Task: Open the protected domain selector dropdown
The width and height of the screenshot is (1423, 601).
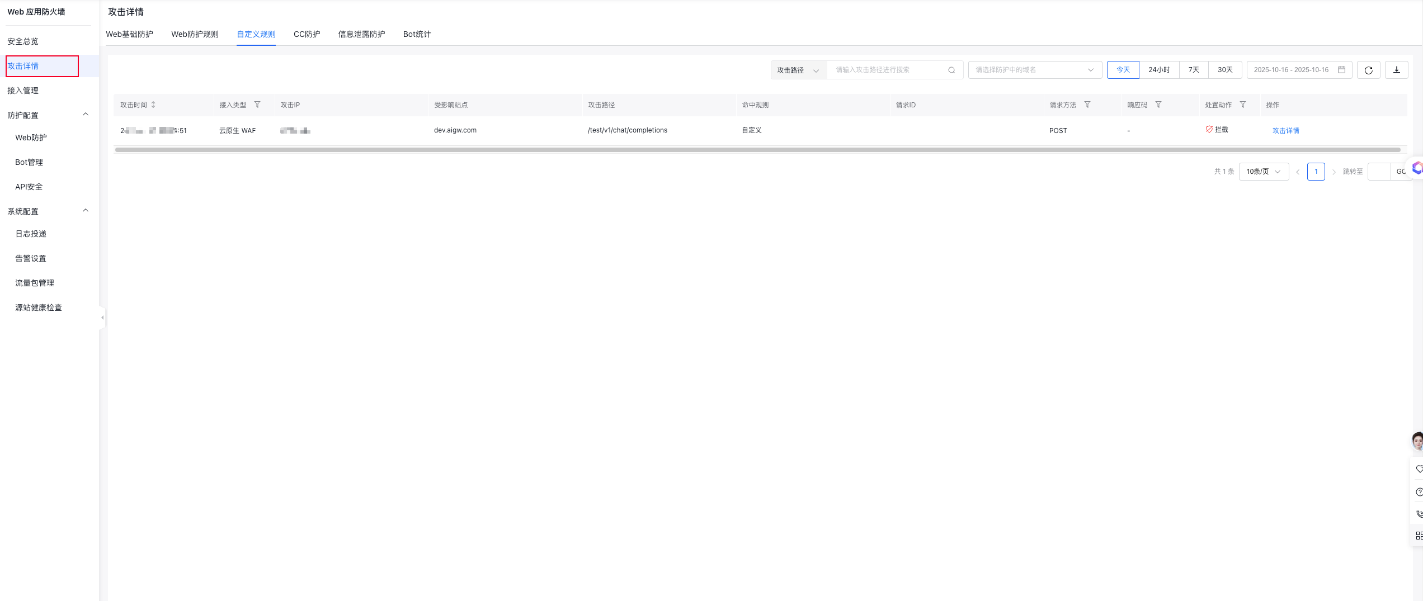Action: (1034, 70)
